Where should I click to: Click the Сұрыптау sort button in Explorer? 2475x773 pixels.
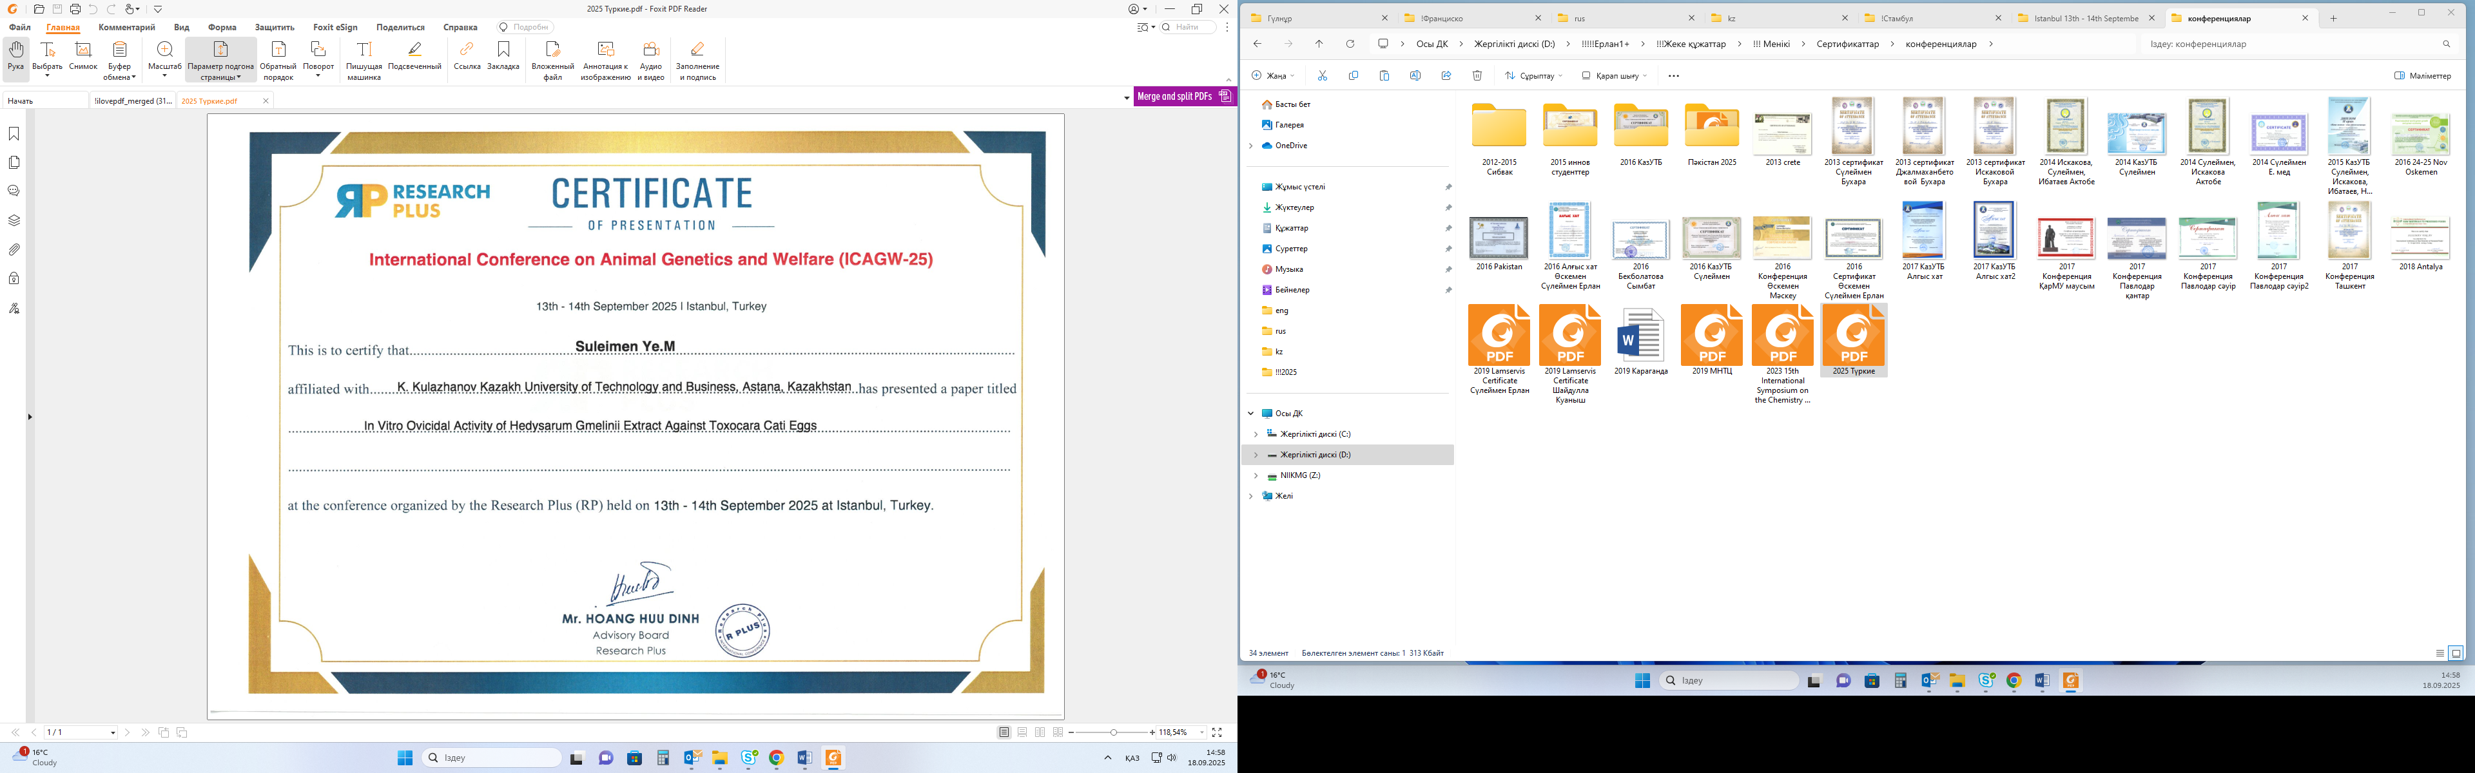1533,75
